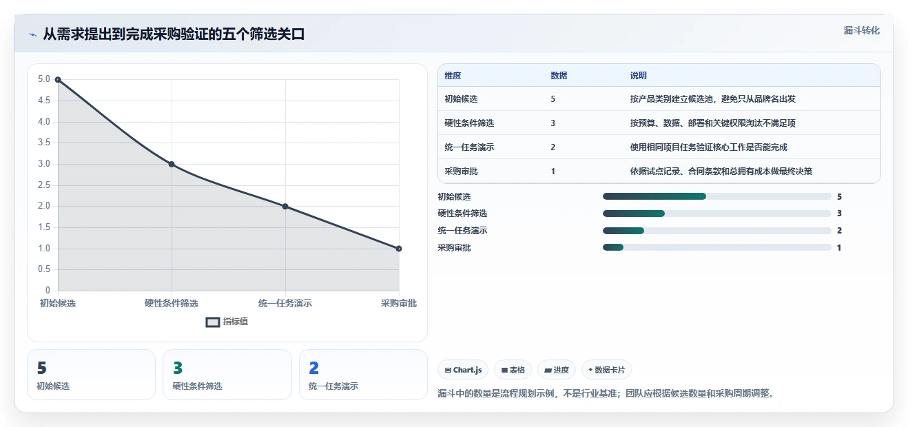The width and height of the screenshot is (908, 427).
Task: Click the chart data point for 采购审批
Action: pyautogui.click(x=399, y=249)
